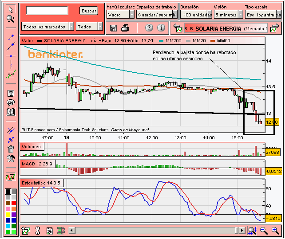Click the trash can delete tool
The height and width of the screenshot is (239, 285).
[x=11, y=149]
